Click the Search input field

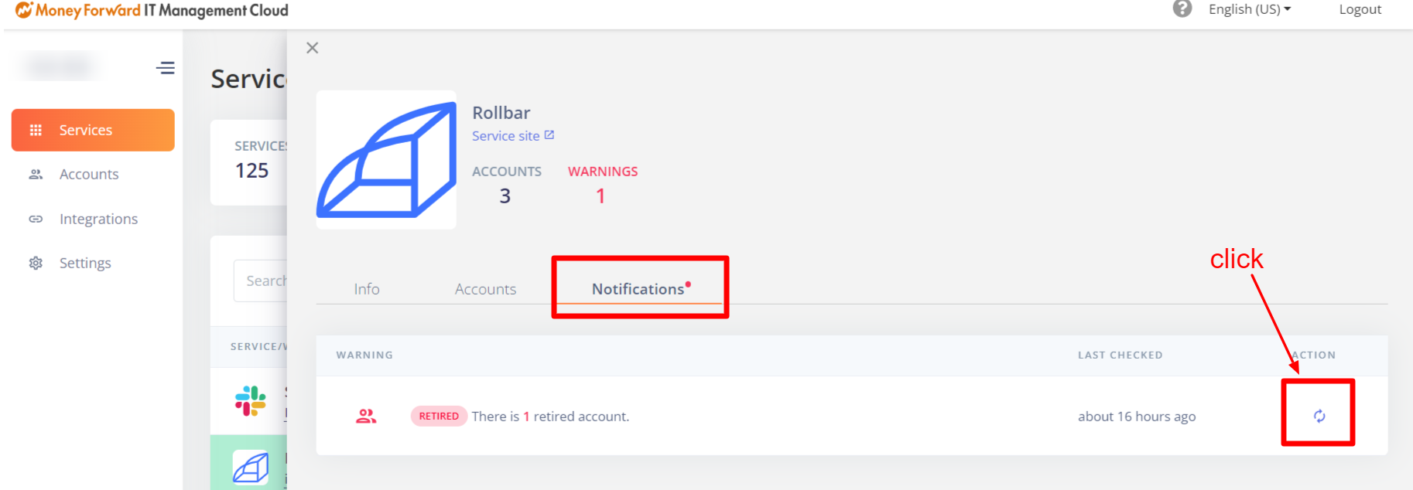pos(261,281)
